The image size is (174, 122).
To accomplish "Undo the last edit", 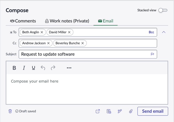I will [43, 68].
